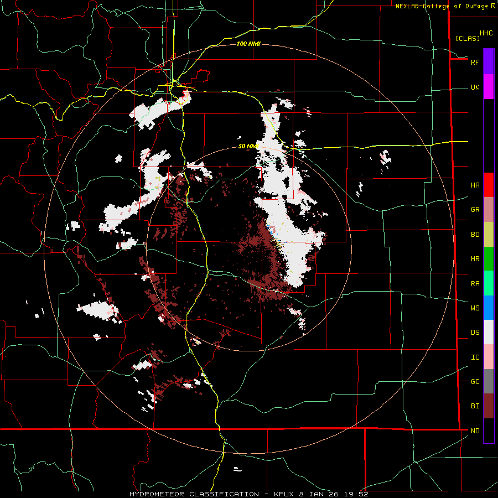Click the GC gray legend color block
This screenshot has height=498, width=498.
click(489, 381)
